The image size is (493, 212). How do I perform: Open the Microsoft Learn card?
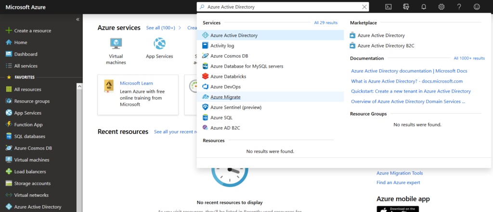tap(138, 94)
